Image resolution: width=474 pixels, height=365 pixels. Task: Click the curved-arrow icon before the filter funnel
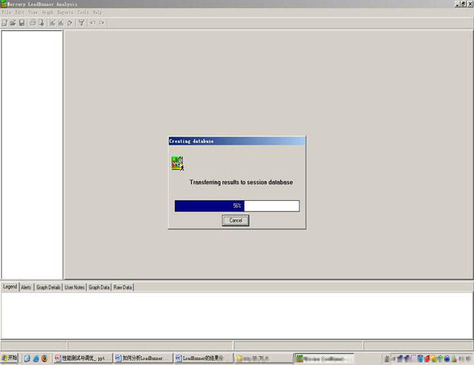tap(70, 22)
